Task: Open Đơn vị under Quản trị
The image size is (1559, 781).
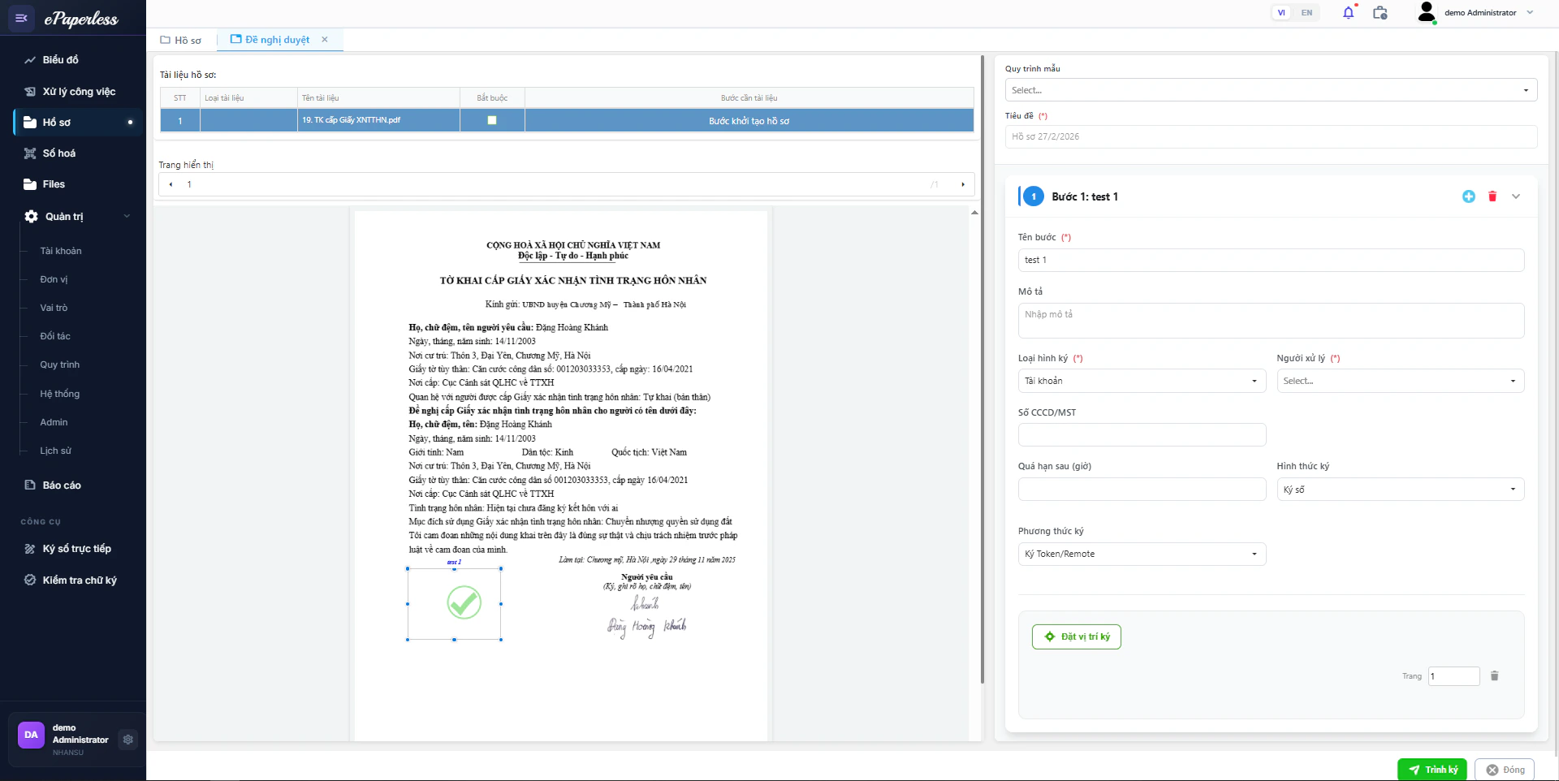Action: pyautogui.click(x=54, y=279)
